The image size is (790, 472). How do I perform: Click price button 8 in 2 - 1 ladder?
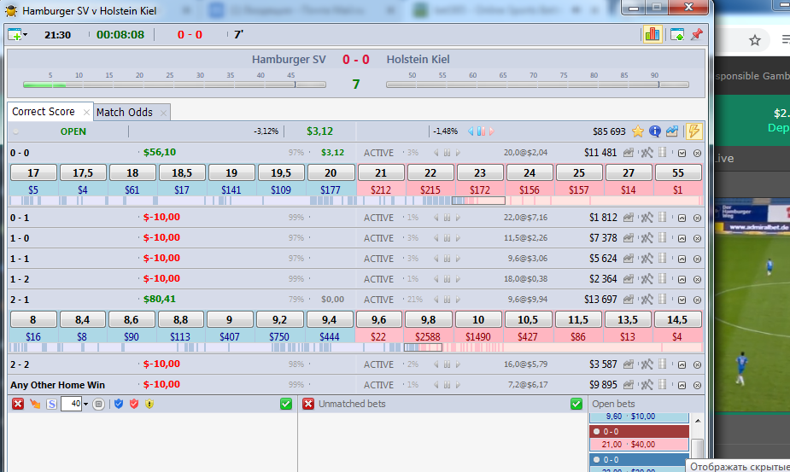coord(33,320)
